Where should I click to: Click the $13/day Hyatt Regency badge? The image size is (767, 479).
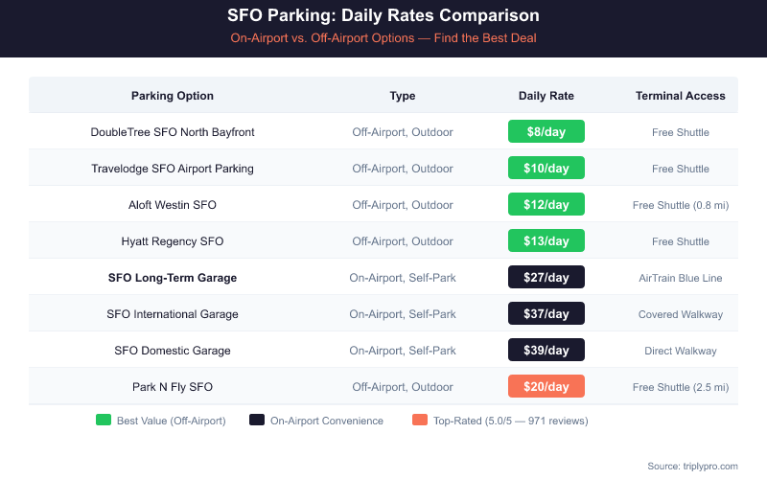(x=546, y=241)
